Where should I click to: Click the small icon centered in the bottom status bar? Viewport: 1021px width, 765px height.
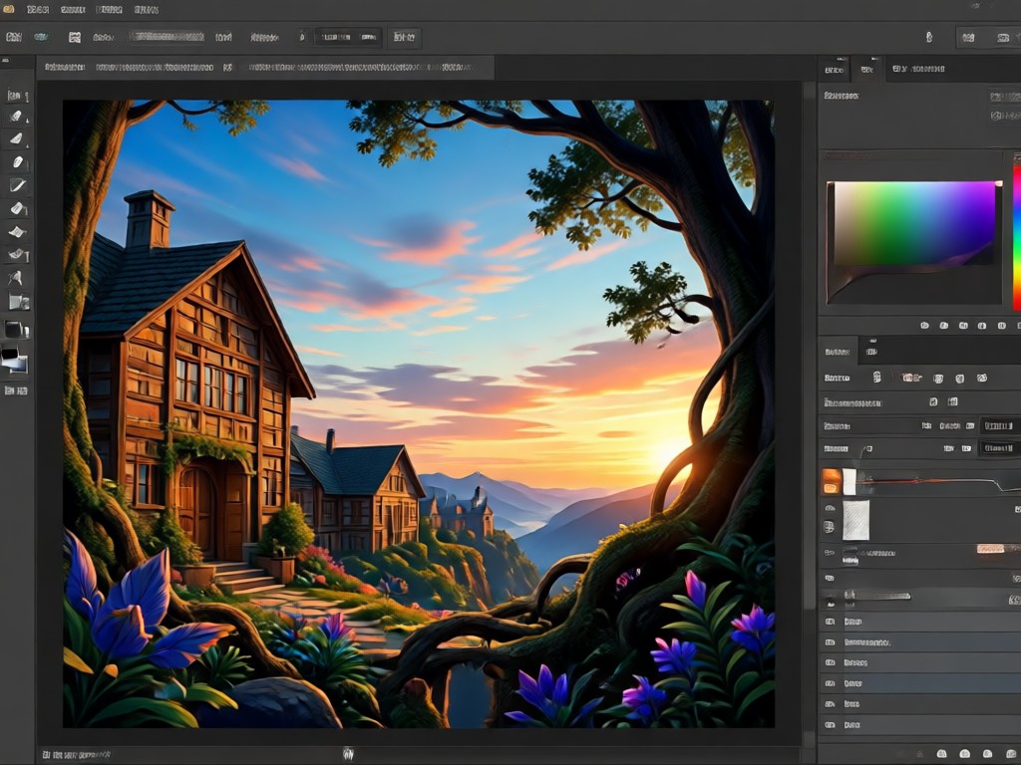click(348, 754)
